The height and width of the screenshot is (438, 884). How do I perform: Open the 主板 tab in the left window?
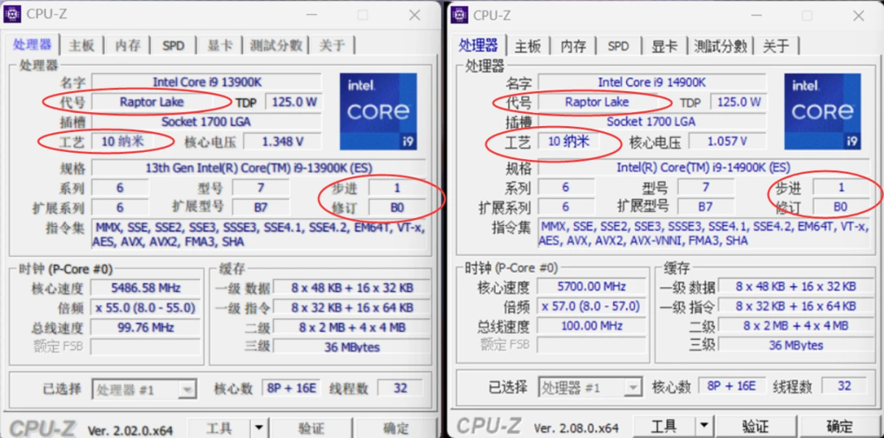[x=82, y=45]
